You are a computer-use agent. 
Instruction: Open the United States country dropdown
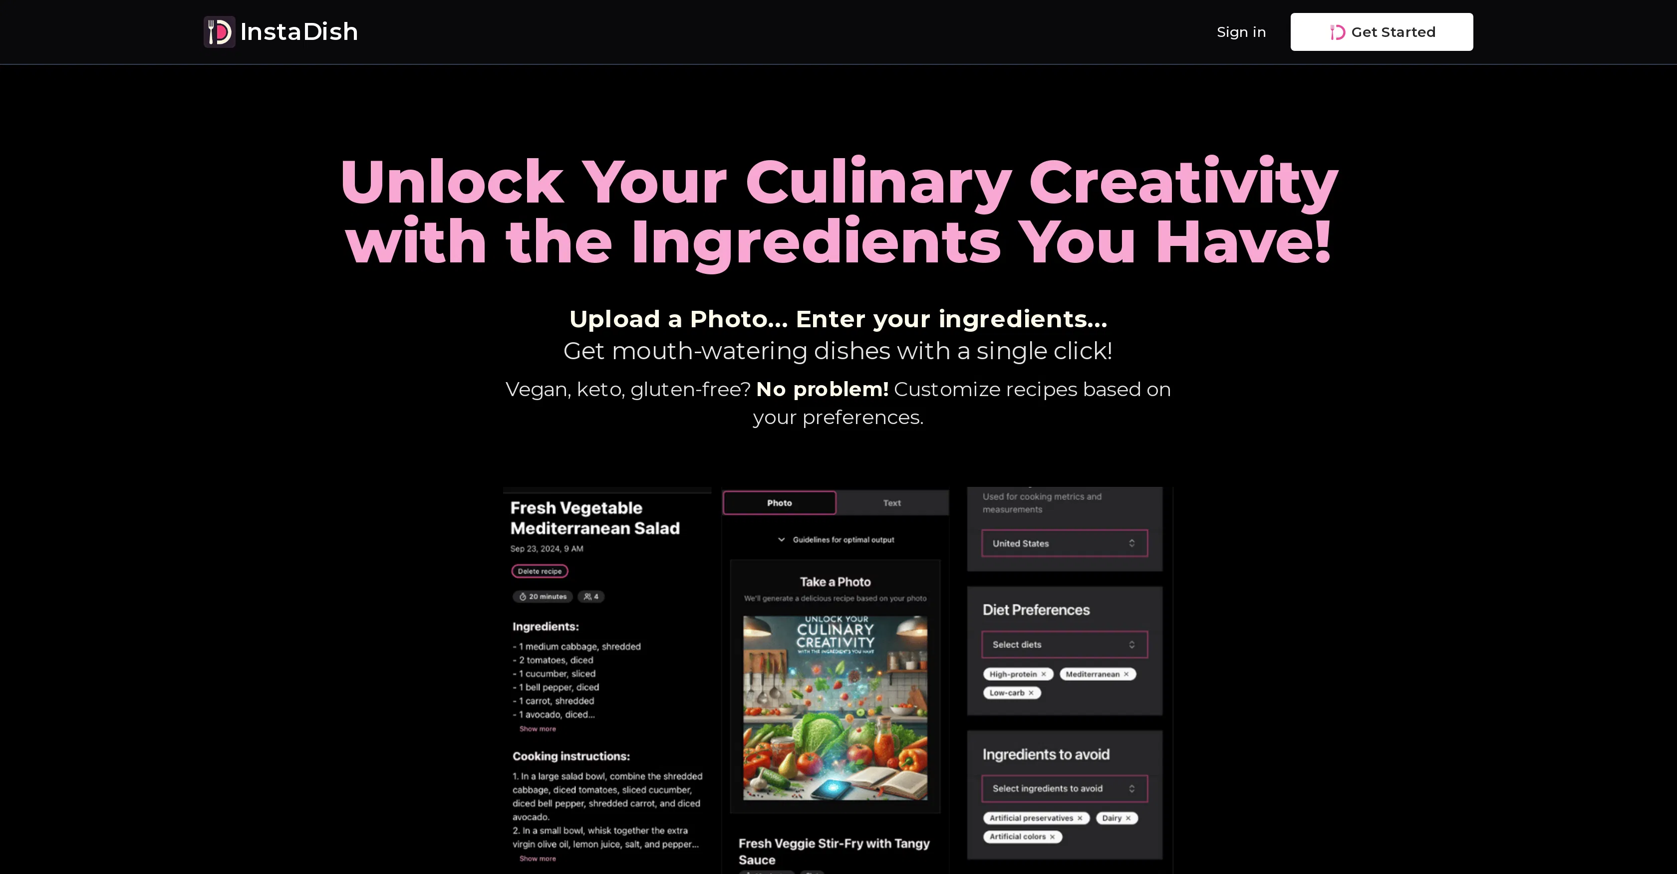(1065, 543)
